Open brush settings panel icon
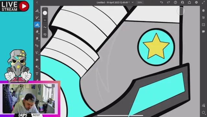Image resolution: width=207 pixels, height=117 pixels. [x=45, y=34]
